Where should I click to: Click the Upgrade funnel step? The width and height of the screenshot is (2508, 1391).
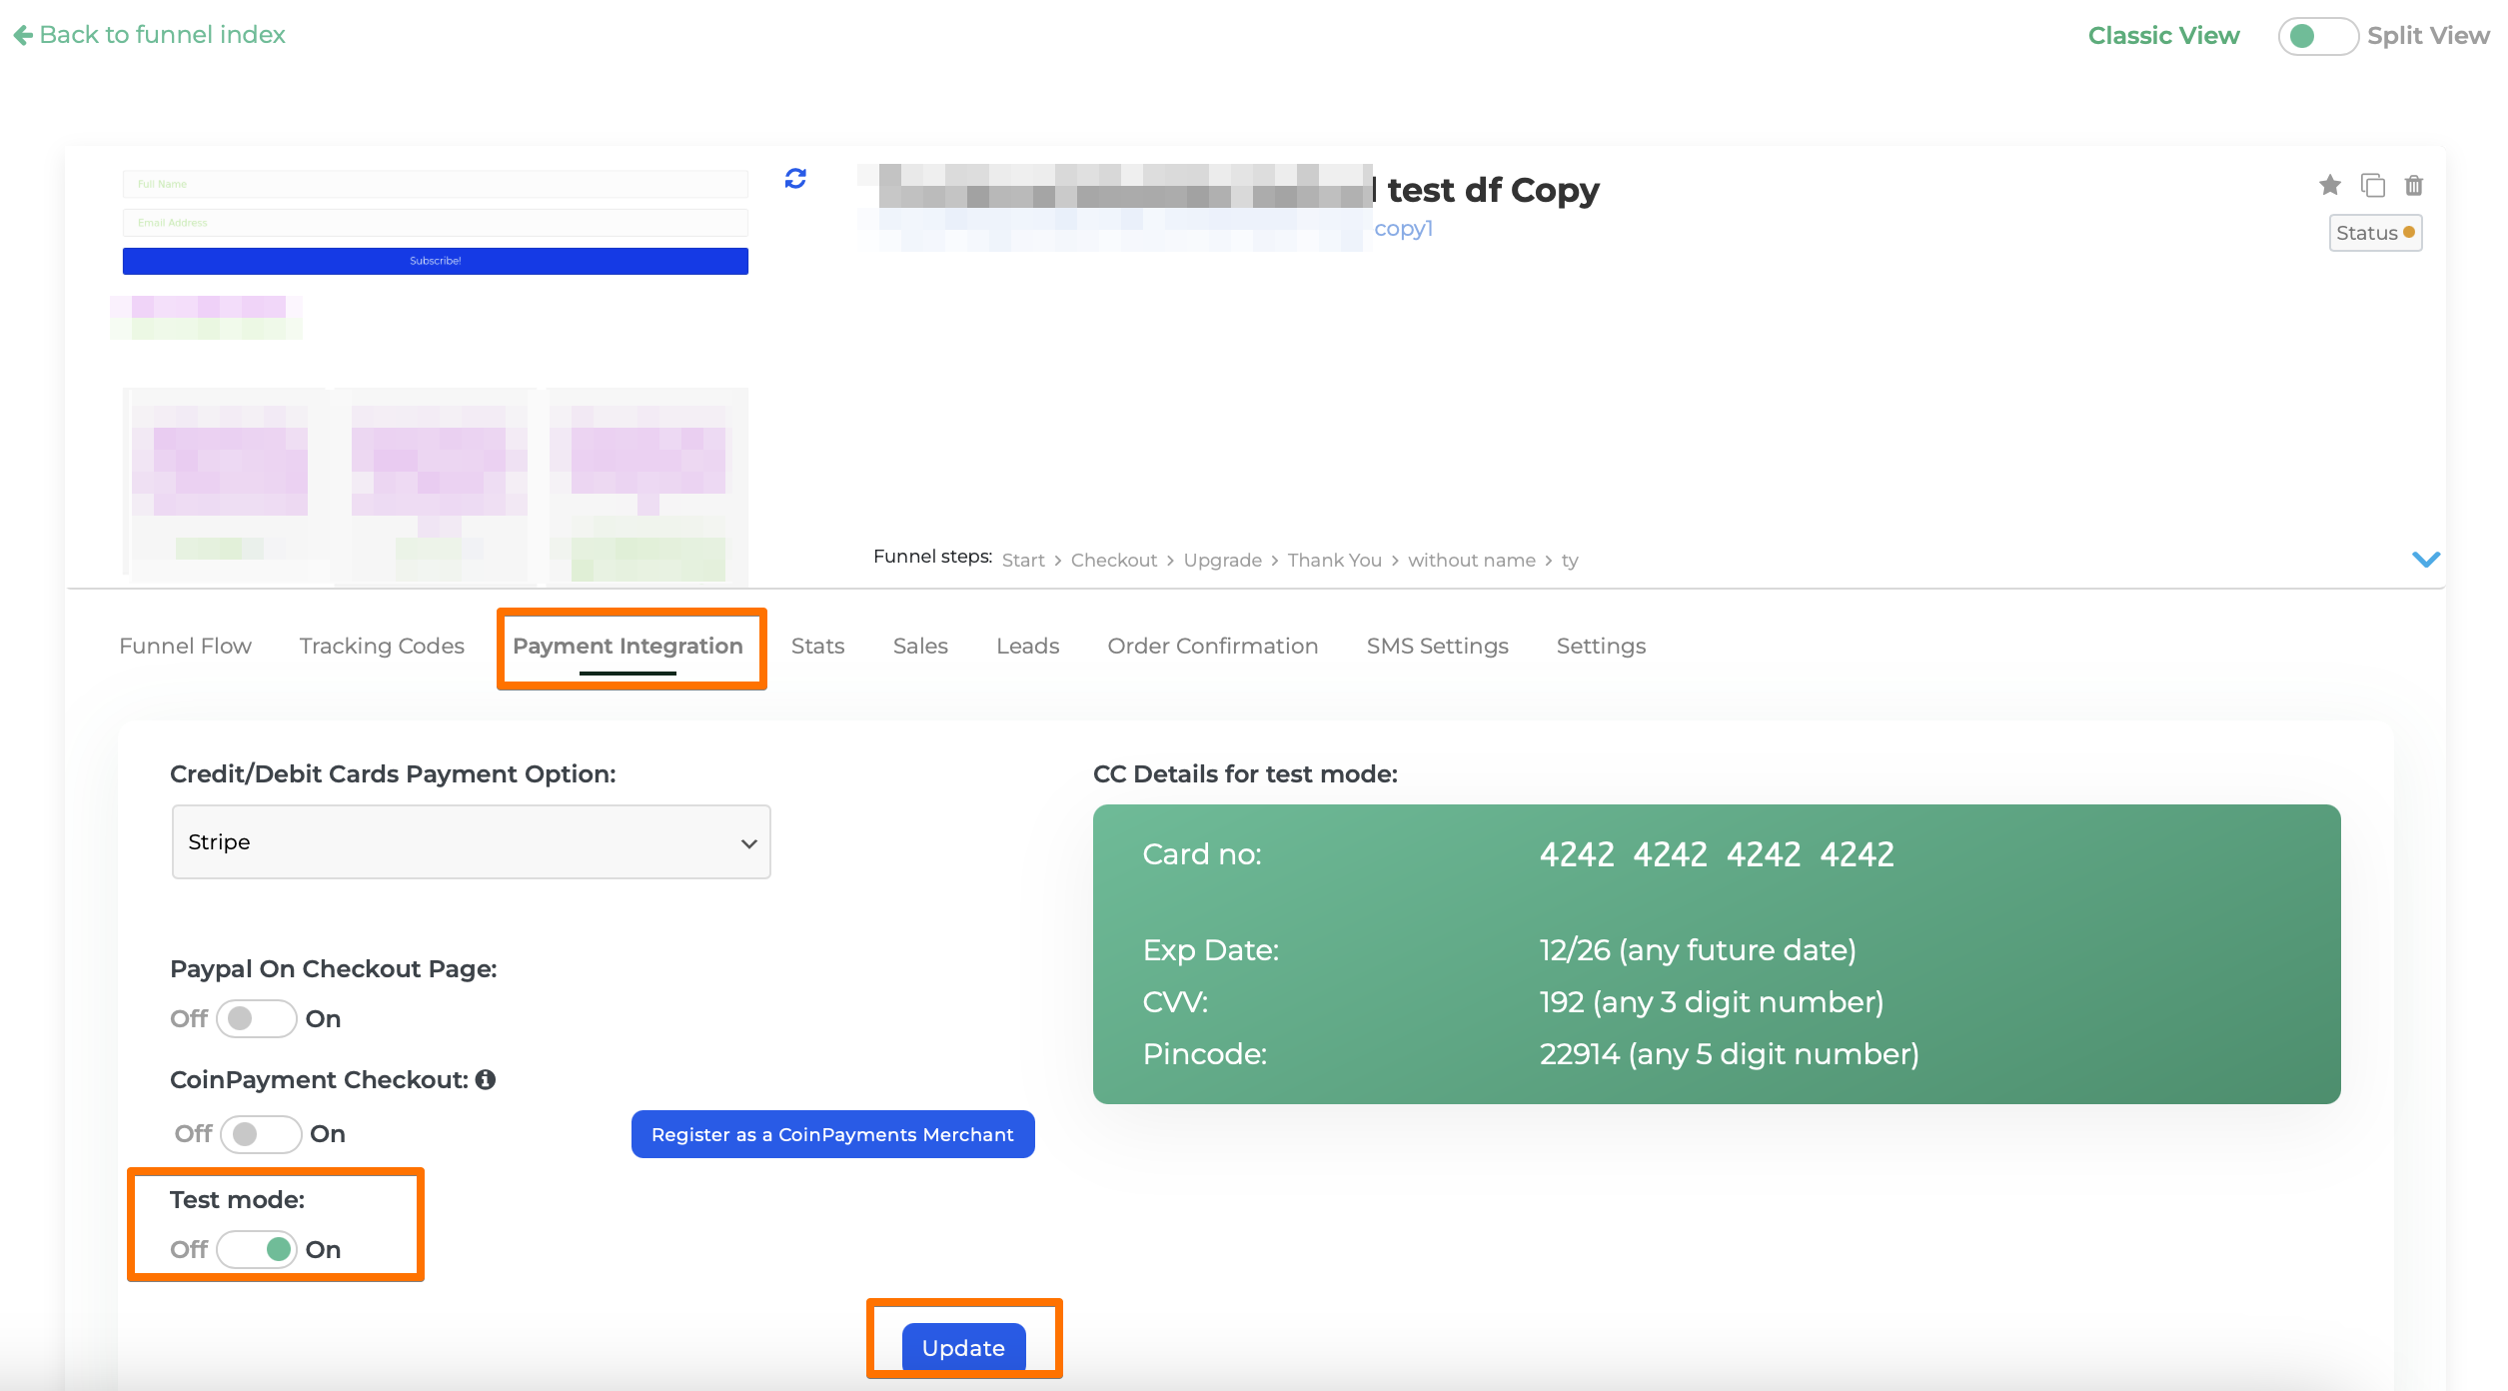1222,561
